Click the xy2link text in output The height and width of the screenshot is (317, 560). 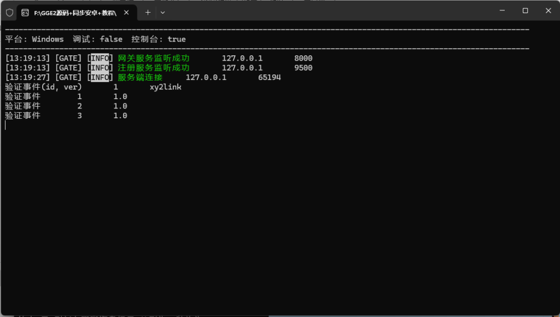(x=165, y=87)
